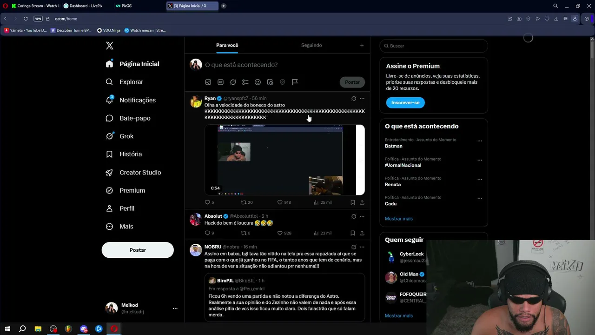
Task: Open the Batman trending topic
Action: pos(394,146)
